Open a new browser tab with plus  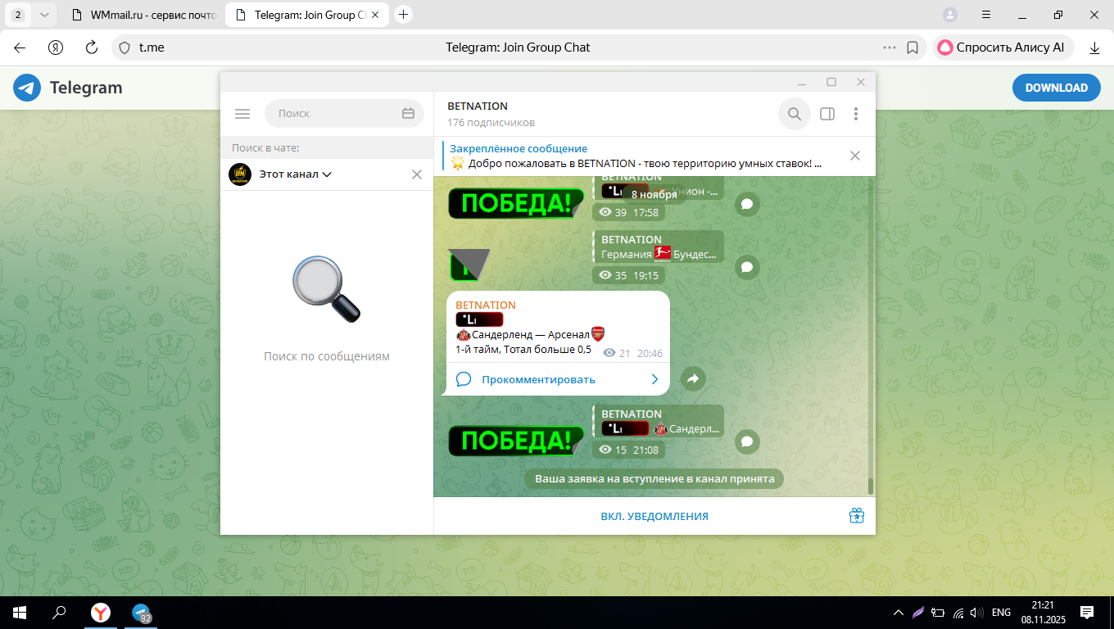(403, 15)
